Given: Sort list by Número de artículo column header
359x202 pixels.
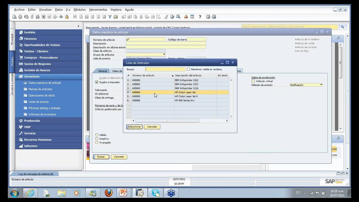Looking at the screenshot, I should coord(153,75).
